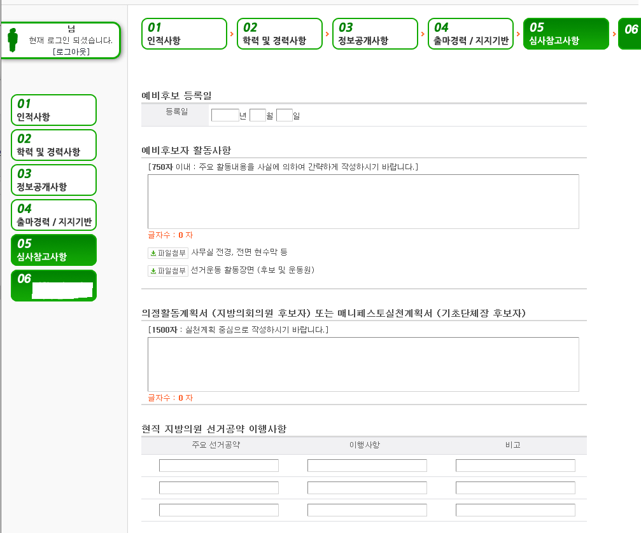Image resolution: width=641 pixels, height=533 pixels.
Task: Switch to top step 03 정보공개사항
Action: tap(375, 34)
